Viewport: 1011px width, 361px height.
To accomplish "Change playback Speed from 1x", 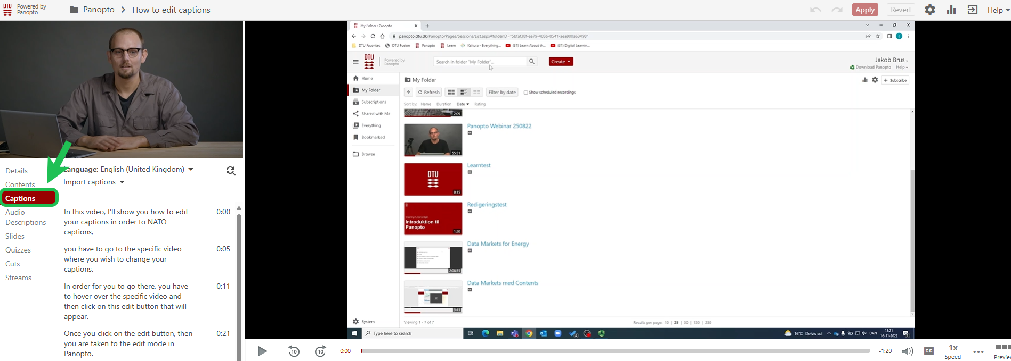I will pos(953,351).
